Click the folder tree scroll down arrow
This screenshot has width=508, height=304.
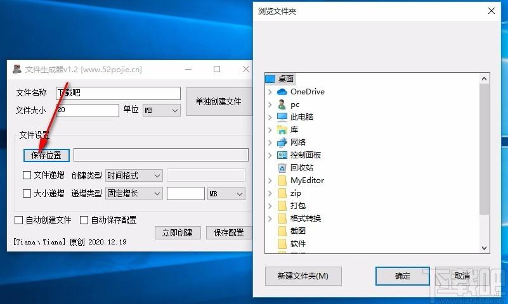485,248
